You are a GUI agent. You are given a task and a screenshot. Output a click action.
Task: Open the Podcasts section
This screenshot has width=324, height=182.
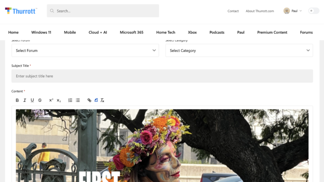[217, 32]
